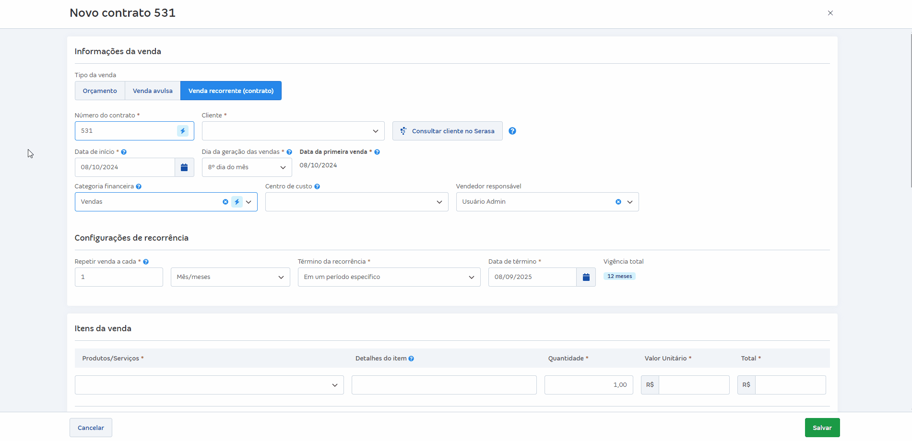Open Término da recorrência dropdown
Viewport: 912px width, 441px height.
tap(389, 277)
